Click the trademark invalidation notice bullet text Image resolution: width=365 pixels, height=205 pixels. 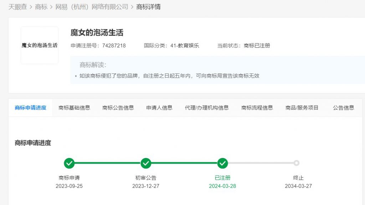169,76
